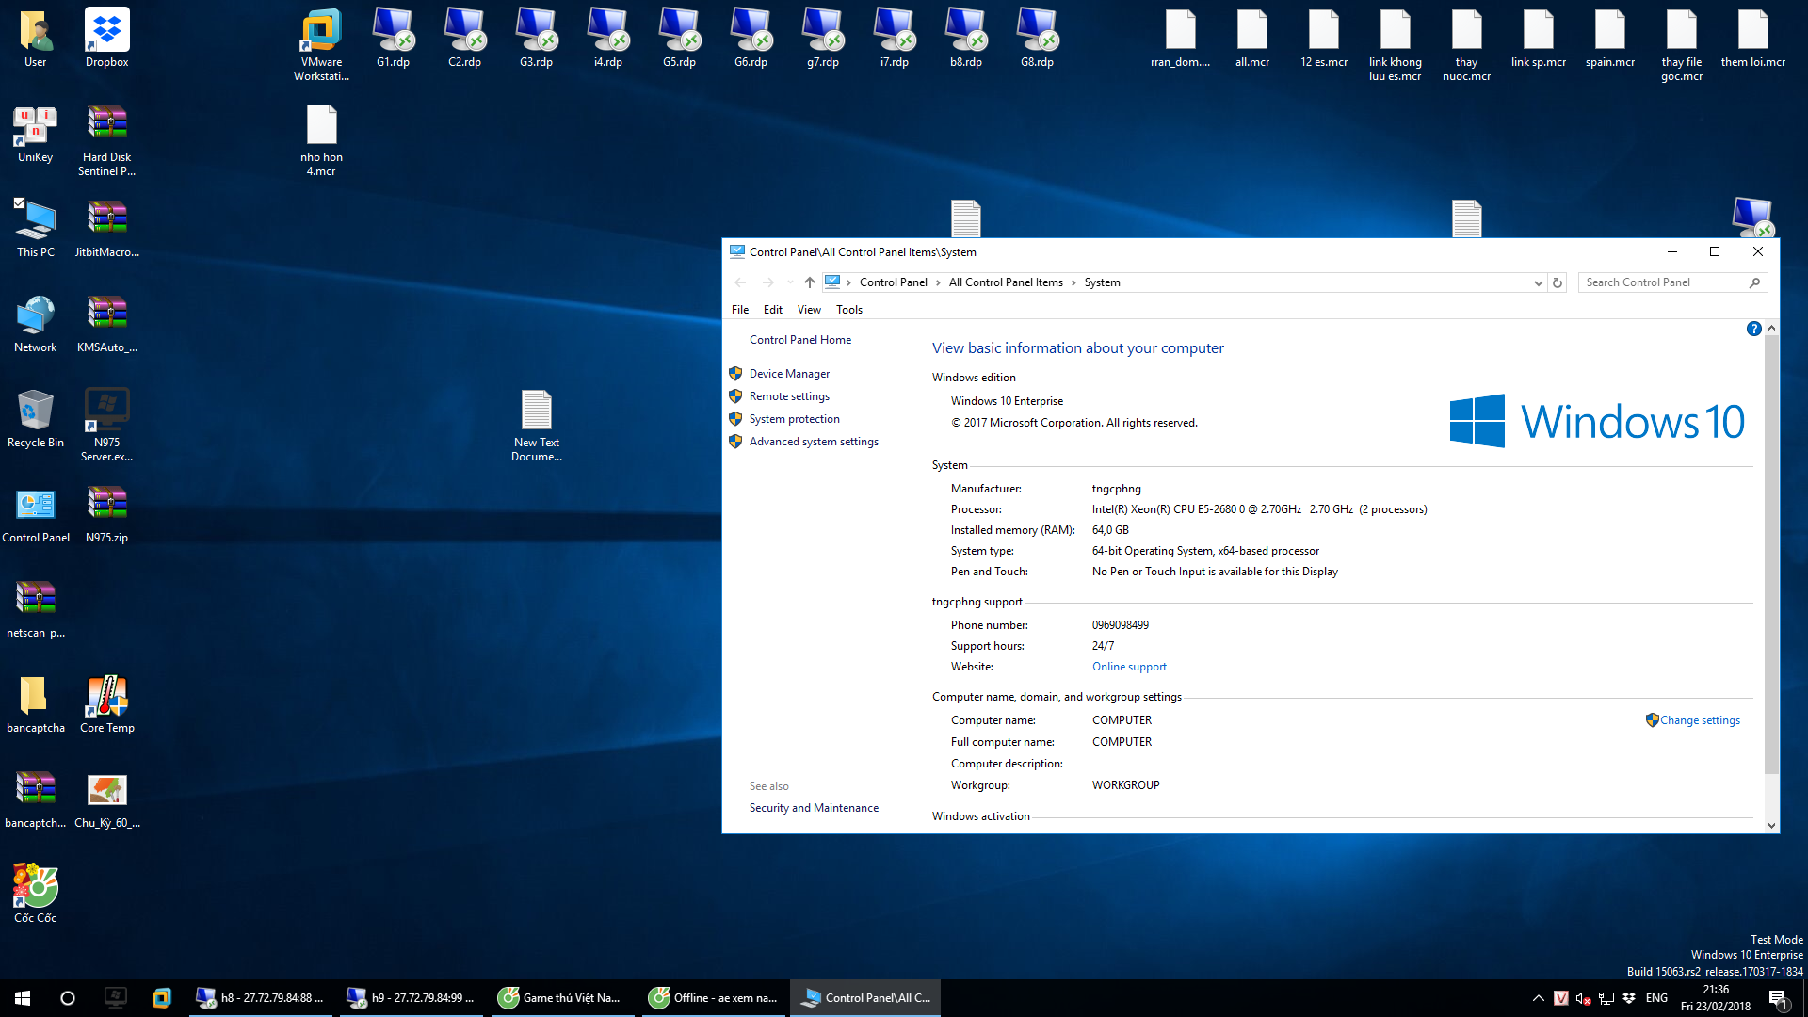Click the ENG language indicator
Screen dimensions: 1808x1017
[x=1656, y=998]
